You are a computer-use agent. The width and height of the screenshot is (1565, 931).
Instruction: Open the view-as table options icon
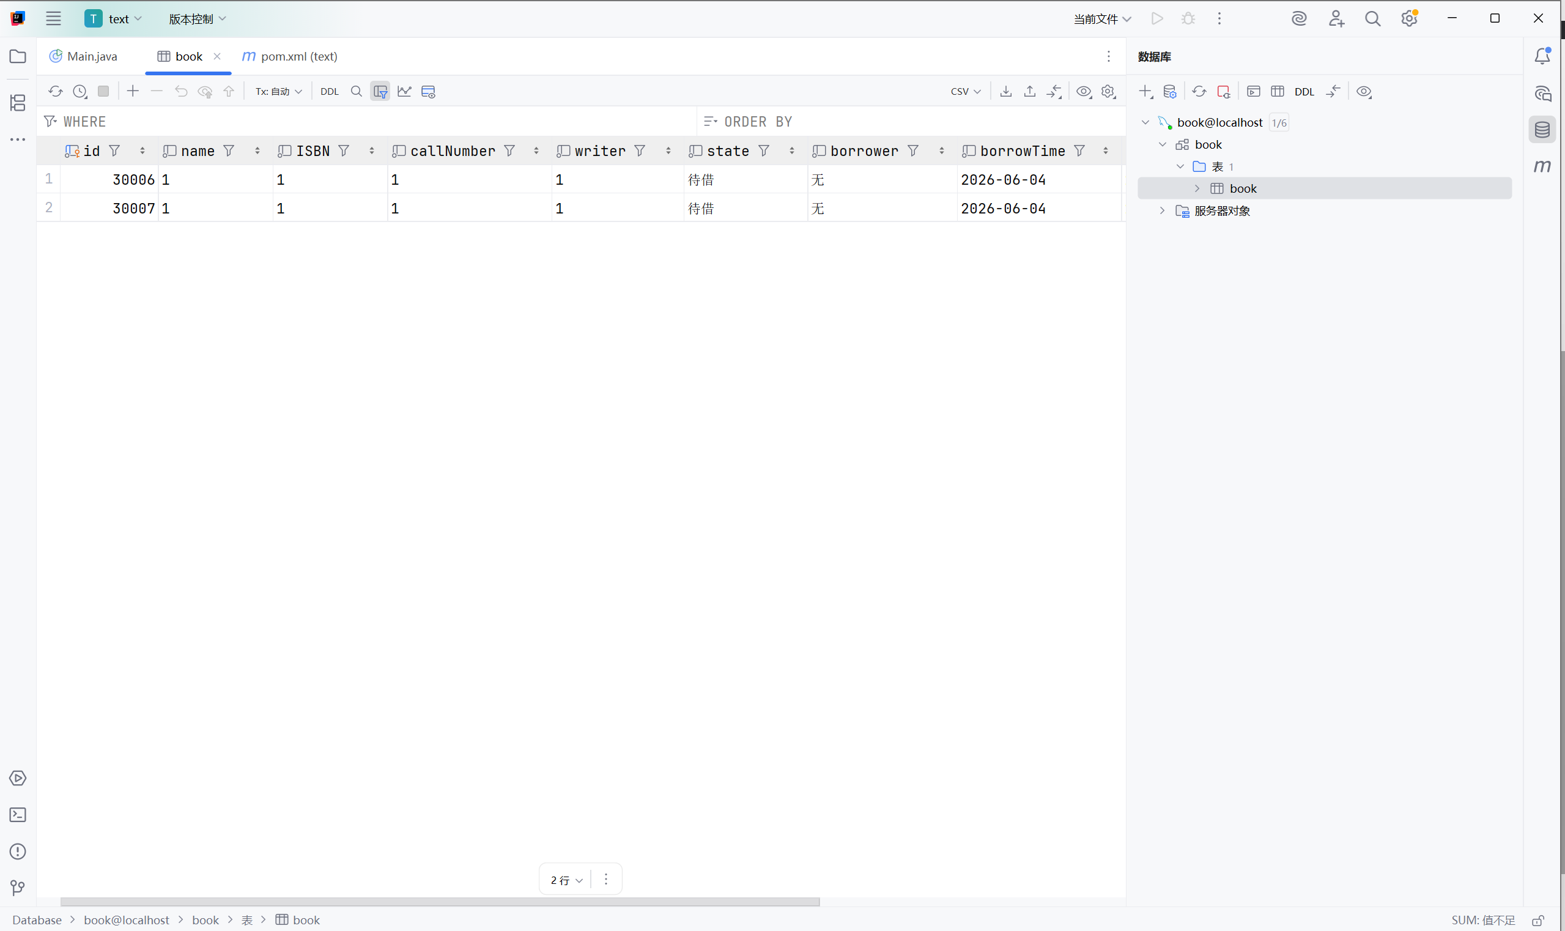click(429, 92)
